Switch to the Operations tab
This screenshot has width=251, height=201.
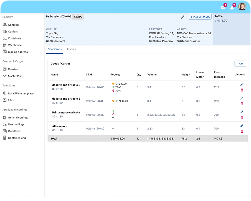point(55,49)
